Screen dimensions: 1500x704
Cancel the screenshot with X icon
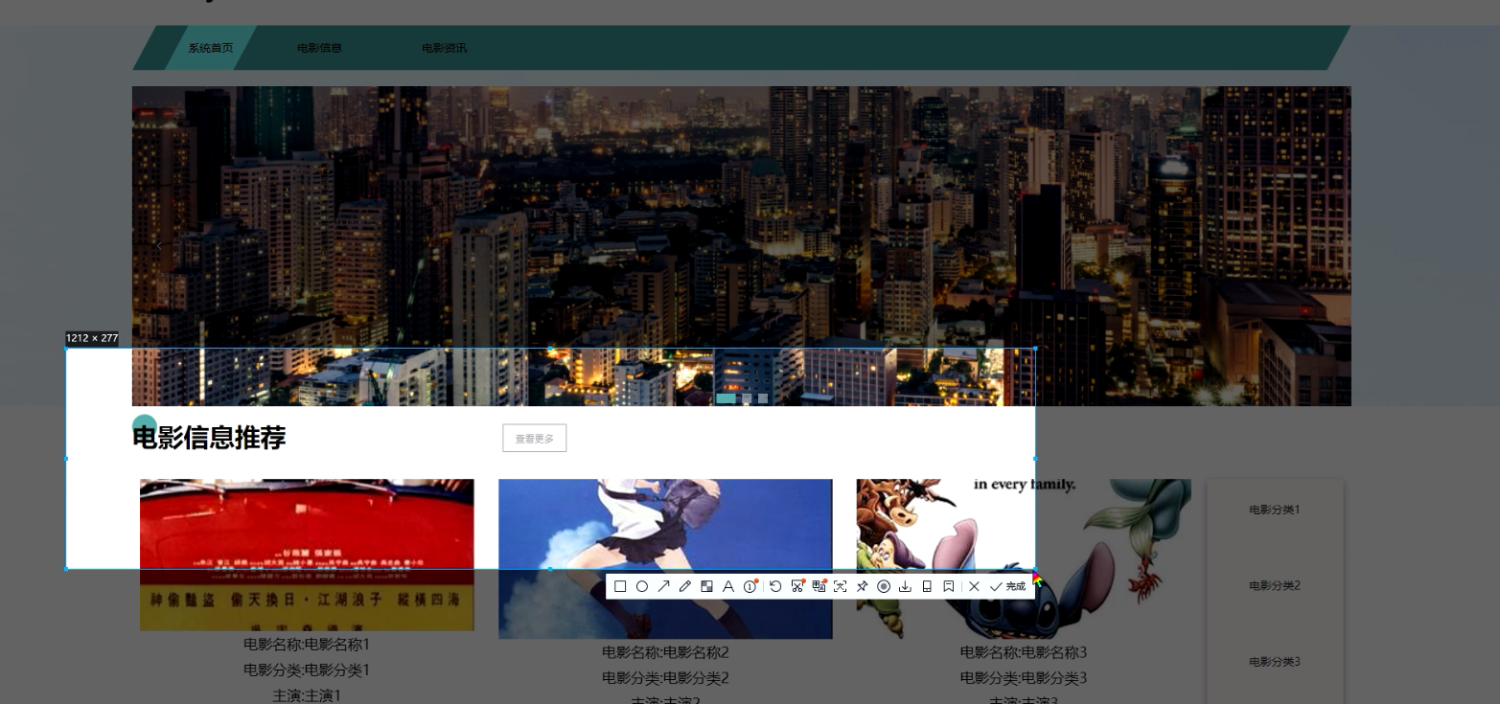coord(974,586)
